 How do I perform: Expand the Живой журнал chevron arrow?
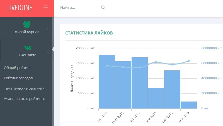pyautogui.click(x=47, y=29)
